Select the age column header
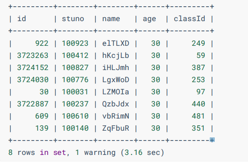 pyautogui.click(x=149, y=19)
